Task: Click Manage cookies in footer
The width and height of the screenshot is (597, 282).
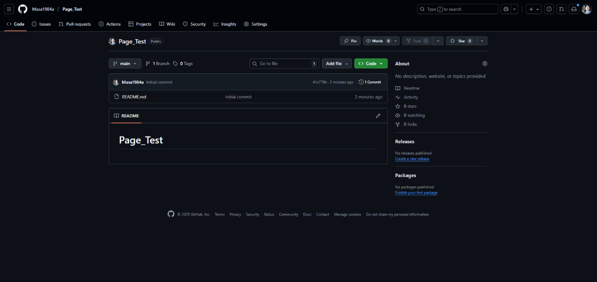Action: [x=348, y=215]
